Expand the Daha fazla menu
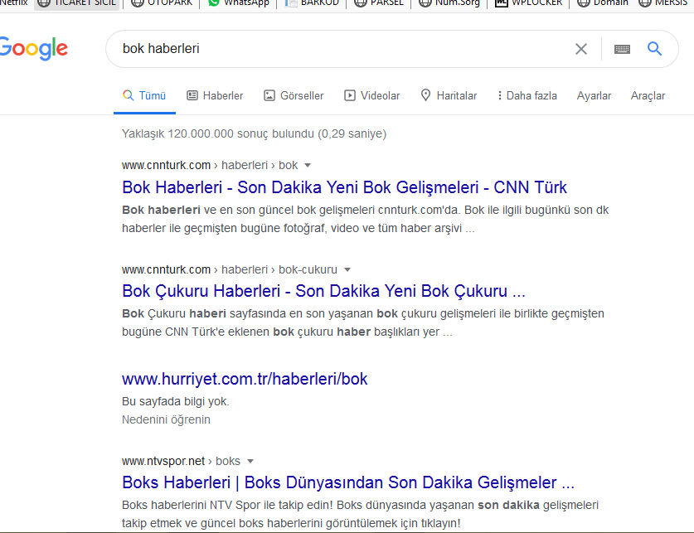 point(527,95)
